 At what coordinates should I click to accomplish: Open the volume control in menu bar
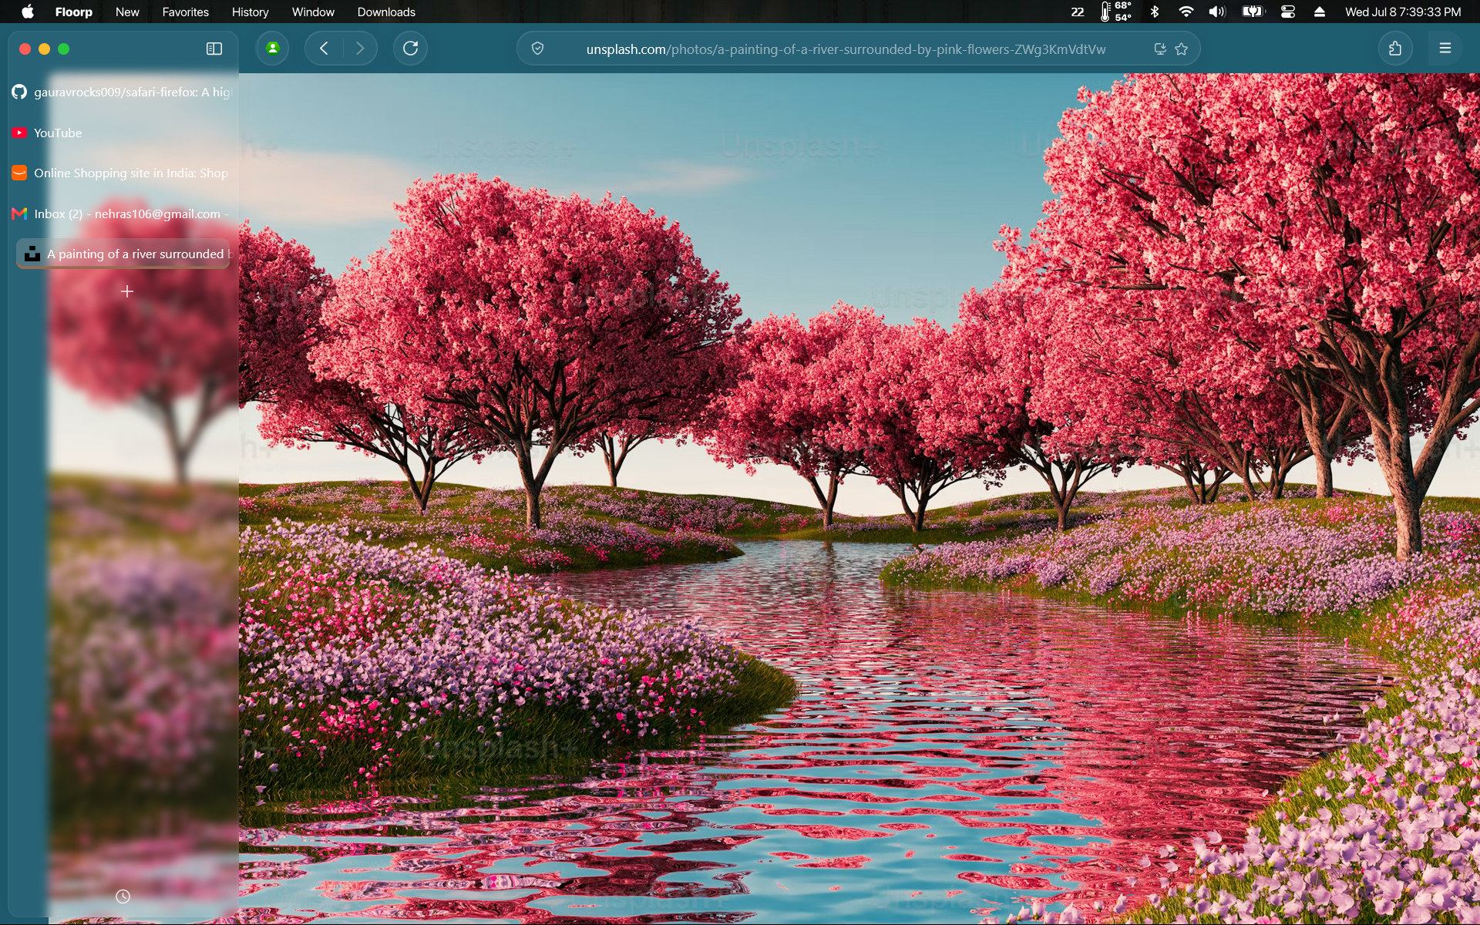pyautogui.click(x=1217, y=12)
